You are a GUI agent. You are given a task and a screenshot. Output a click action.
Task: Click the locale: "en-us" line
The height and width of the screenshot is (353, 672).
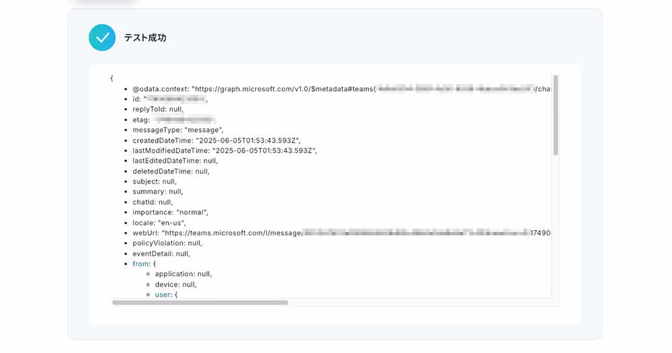pyautogui.click(x=159, y=223)
